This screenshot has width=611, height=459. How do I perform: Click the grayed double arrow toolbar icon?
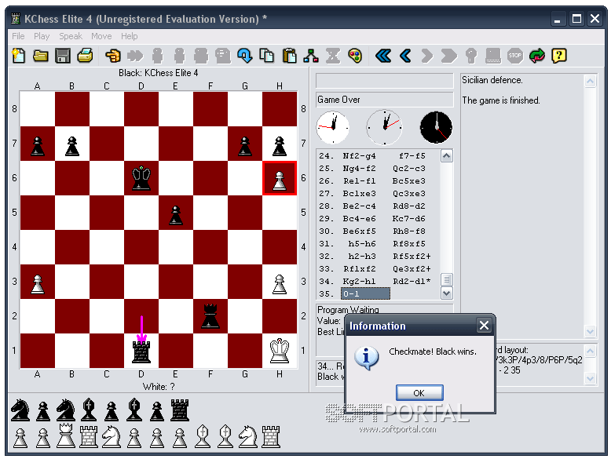coord(135,56)
